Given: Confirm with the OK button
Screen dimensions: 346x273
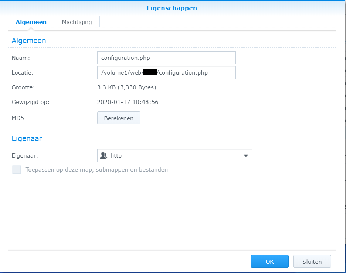Looking at the screenshot, I should pos(269,262).
